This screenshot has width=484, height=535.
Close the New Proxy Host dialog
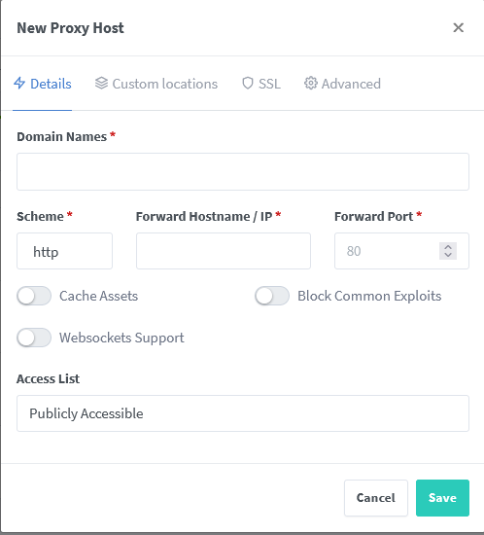tap(458, 27)
